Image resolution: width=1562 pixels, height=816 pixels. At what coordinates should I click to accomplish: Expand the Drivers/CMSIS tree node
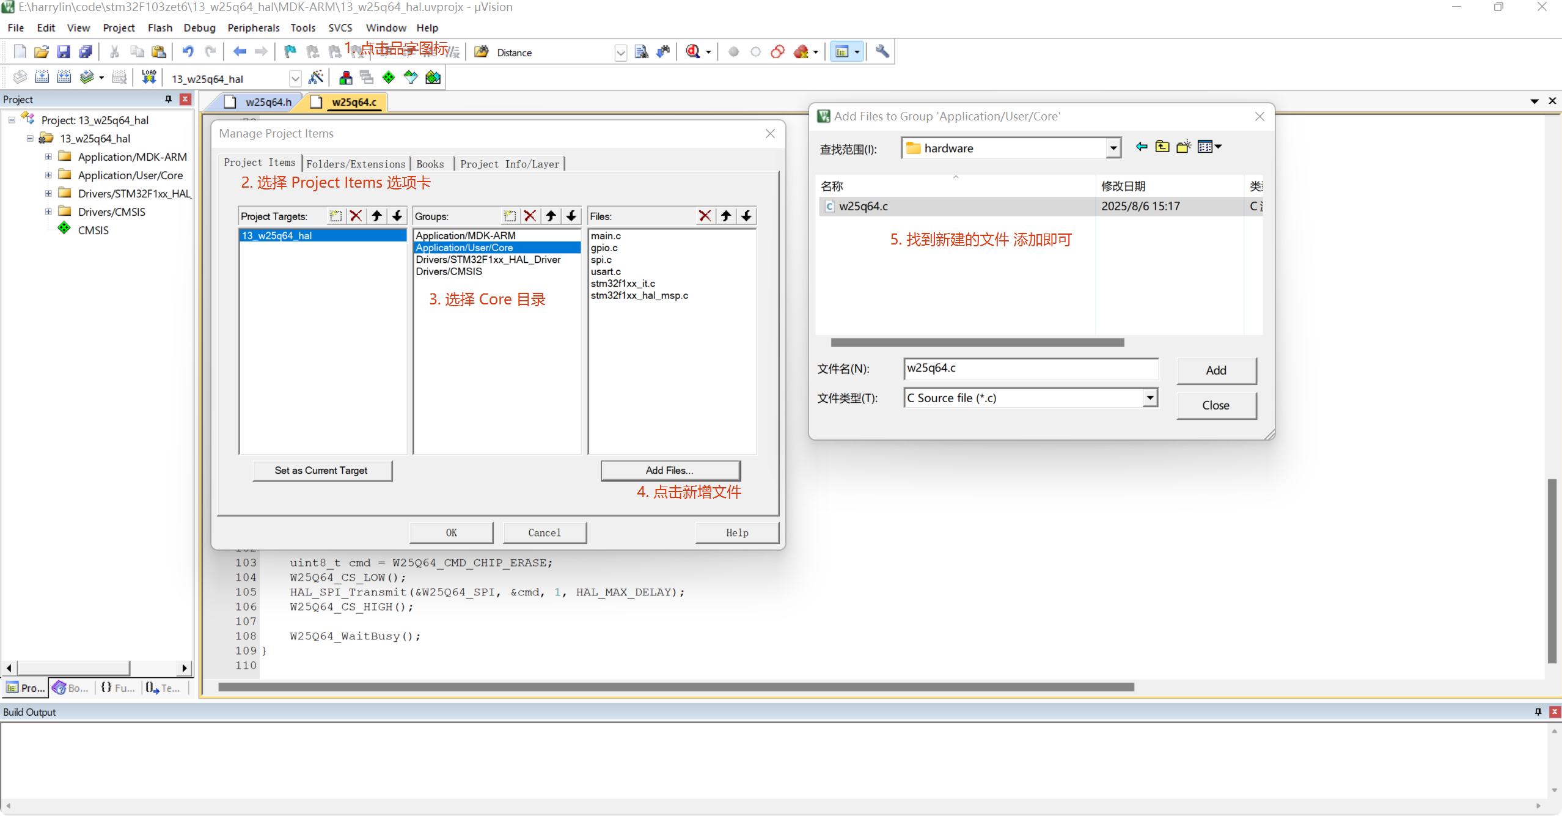point(48,211)
